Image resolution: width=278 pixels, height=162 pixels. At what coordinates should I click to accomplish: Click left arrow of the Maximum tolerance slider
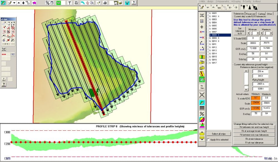(x=262, y=33)
